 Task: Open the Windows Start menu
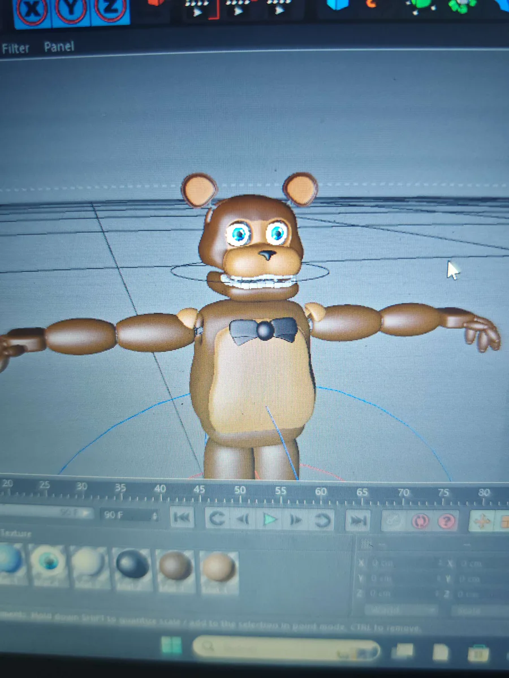[x=171, y=646]
